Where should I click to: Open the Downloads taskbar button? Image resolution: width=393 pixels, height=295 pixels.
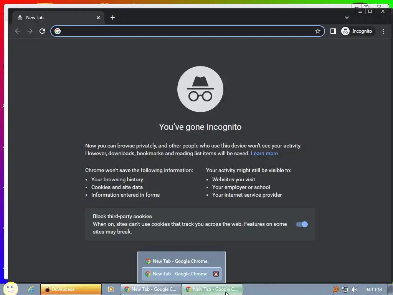tap(71, 289)
